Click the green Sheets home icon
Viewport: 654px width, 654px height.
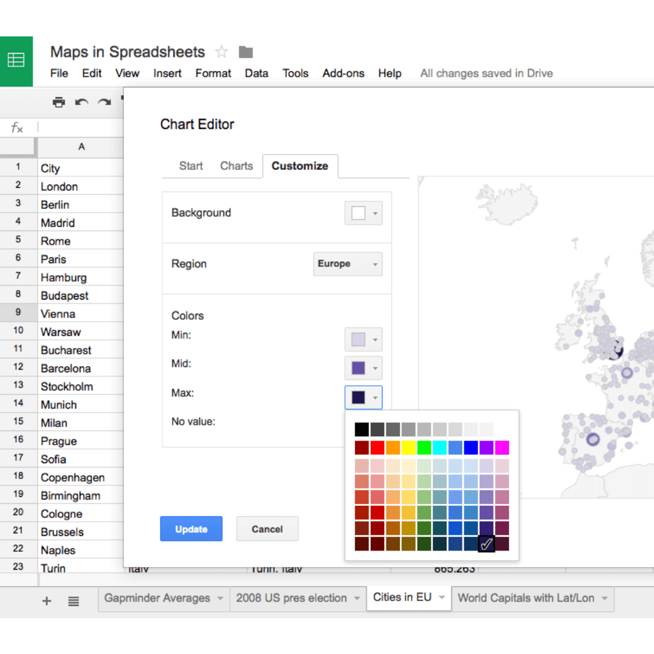click(x=16, y=61)
